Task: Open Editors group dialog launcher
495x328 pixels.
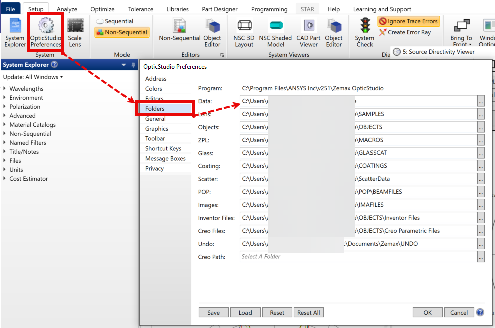Action: [x=222, y=55]
